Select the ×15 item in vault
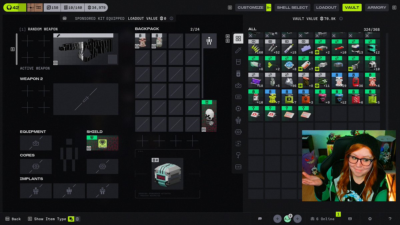 click(x=289, y=47)
